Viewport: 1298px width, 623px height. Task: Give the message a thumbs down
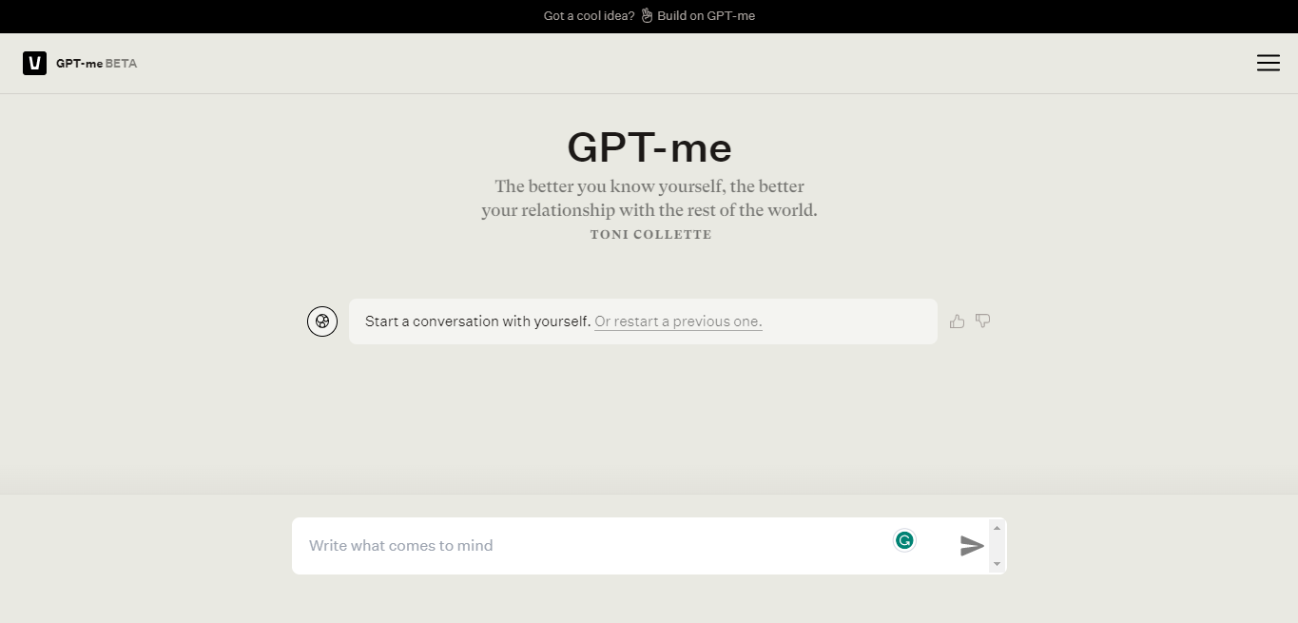pos(983,321)
